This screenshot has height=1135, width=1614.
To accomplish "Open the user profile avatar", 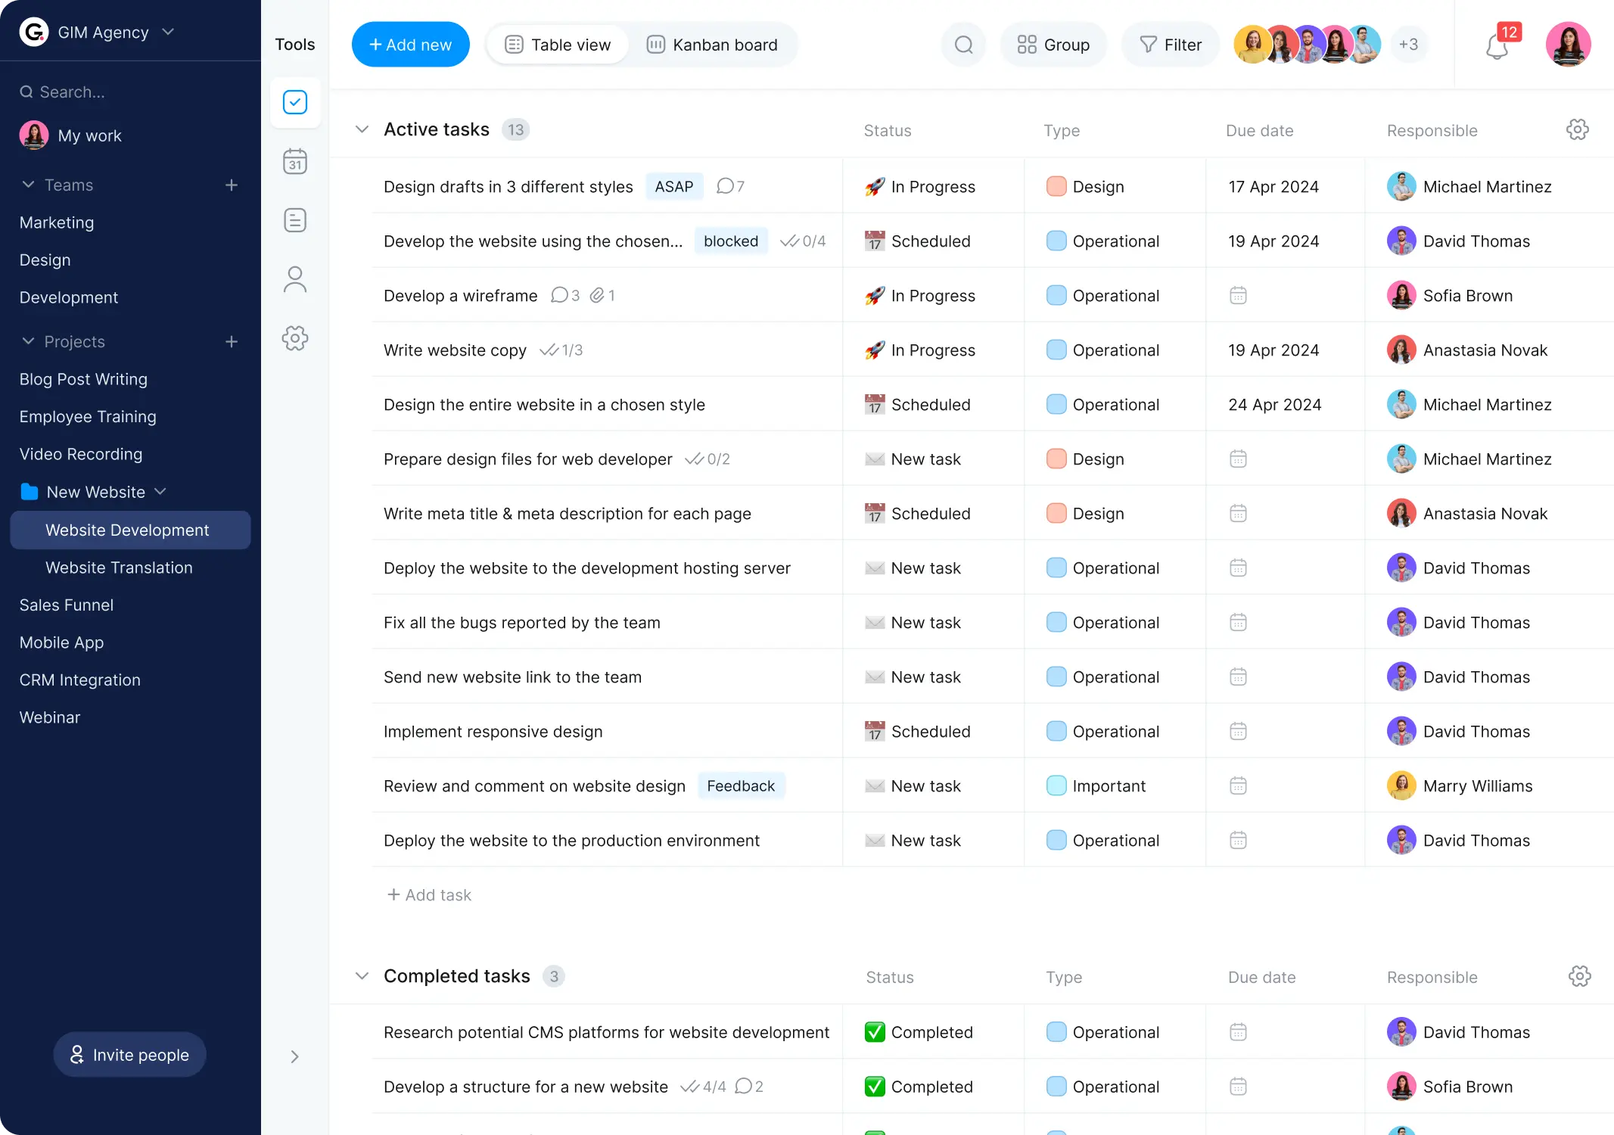I will (1568, 45).
